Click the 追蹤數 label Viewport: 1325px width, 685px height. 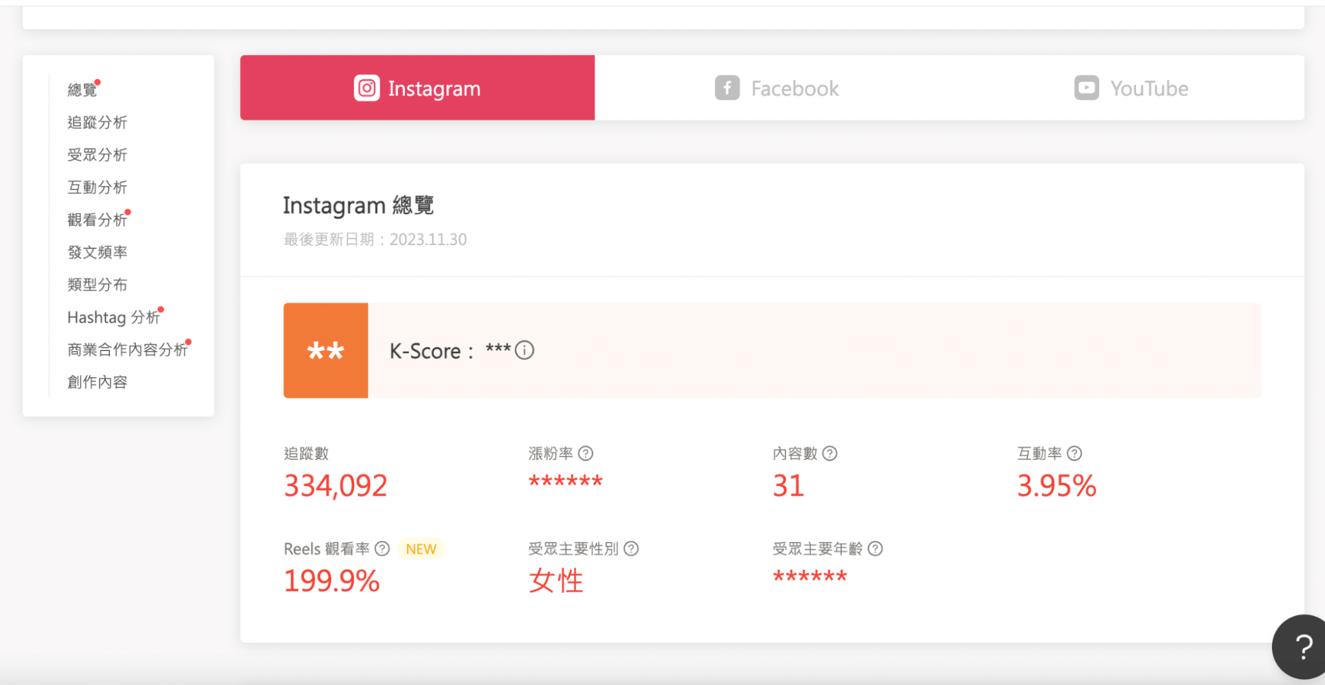pyautogui.click(x=306, y=454)
